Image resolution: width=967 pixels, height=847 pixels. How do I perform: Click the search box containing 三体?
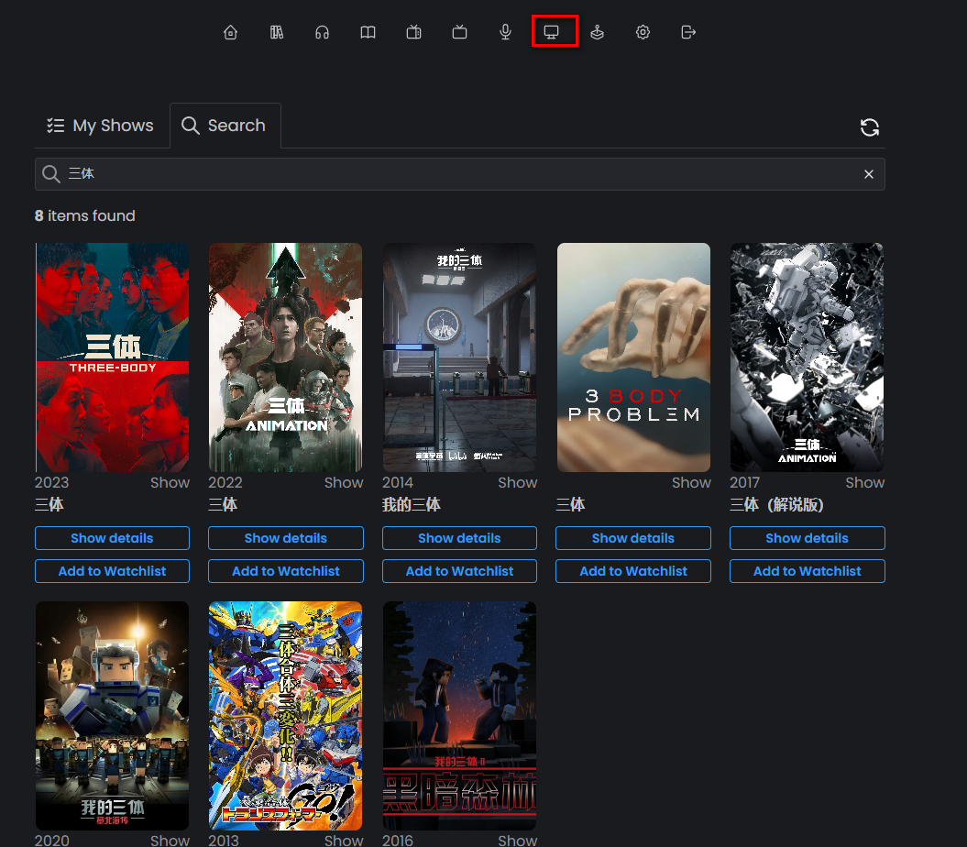[458, 174]
